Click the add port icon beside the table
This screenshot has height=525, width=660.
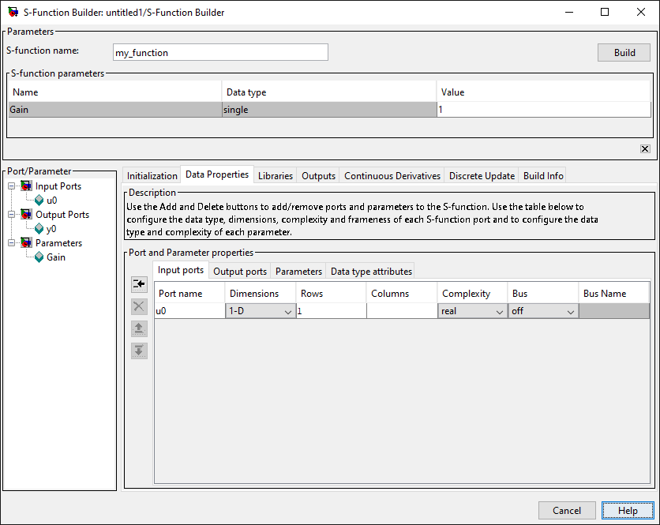[140, 284]
